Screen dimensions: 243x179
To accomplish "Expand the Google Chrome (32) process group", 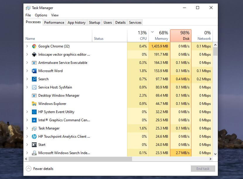I will pyautogui.click(x=27, y=46).
